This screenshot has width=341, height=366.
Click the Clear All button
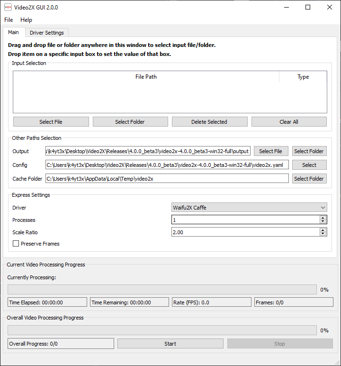[289, 122]
